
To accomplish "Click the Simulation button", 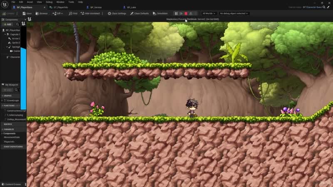I will click(x=160, y=13).
